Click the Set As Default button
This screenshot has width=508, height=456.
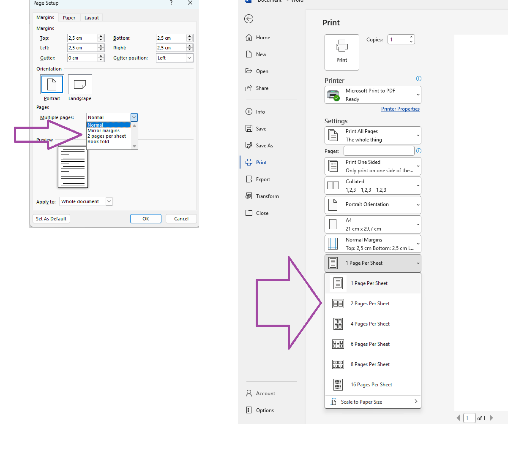coord(51,218)
